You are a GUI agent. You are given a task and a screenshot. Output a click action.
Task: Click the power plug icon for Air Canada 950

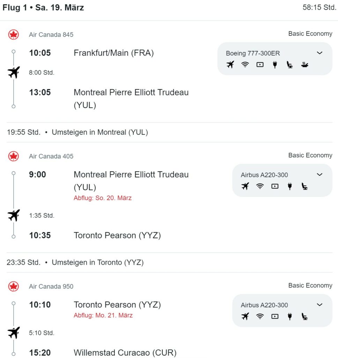tap(290, 316)
